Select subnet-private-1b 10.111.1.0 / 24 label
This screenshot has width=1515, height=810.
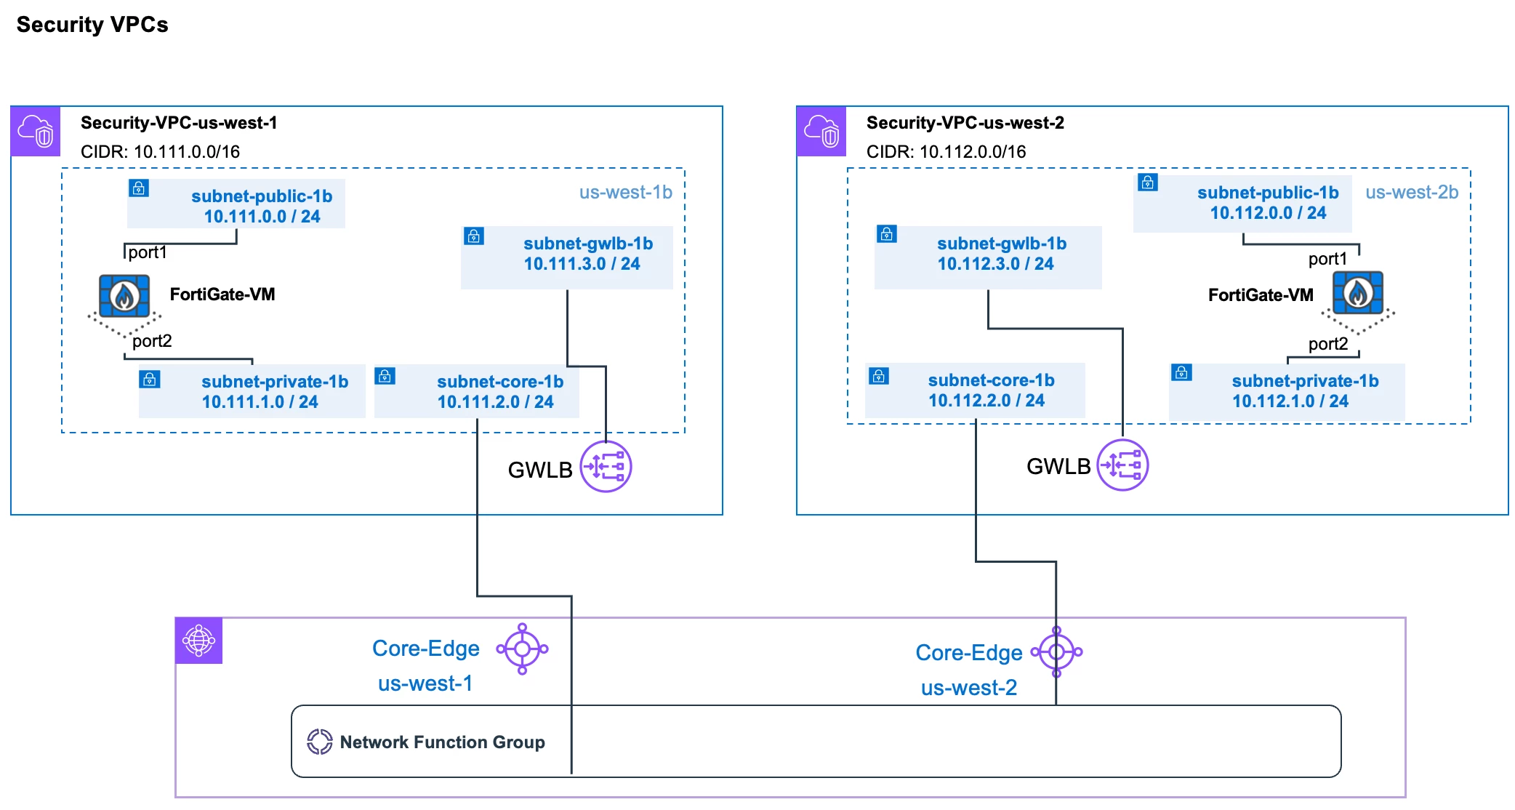tap(275, 392)
